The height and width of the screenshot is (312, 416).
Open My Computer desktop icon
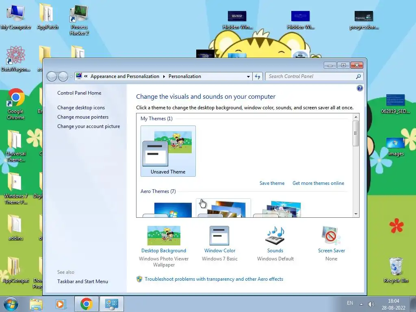pos(16,16)
